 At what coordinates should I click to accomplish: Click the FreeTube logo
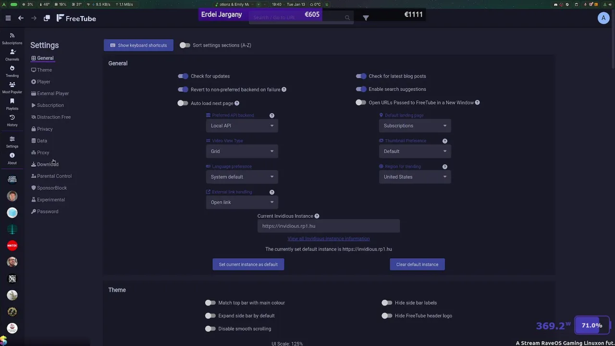[76, 18]
